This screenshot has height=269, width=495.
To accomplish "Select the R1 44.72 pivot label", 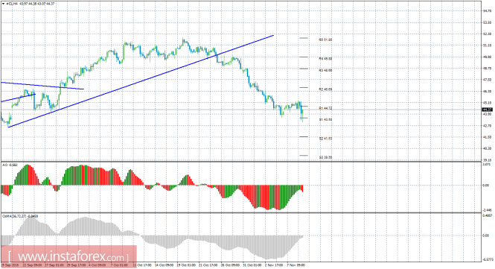I will click(325, 109).
